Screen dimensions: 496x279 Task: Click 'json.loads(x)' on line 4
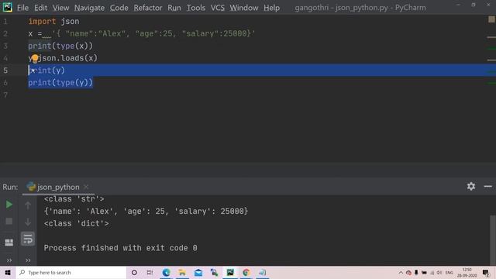[x=67, y=58]
